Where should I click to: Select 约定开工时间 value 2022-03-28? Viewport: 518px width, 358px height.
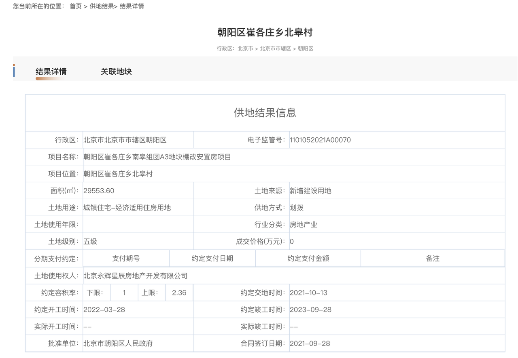click(104, 310)
